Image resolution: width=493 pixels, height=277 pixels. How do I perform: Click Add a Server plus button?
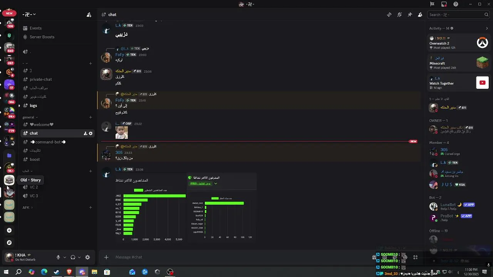click(x=9, y=230)
